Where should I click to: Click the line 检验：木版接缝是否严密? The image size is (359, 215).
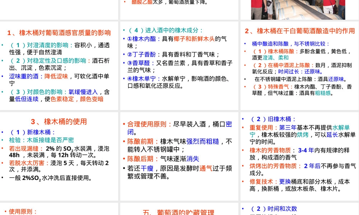pos(41,140)
